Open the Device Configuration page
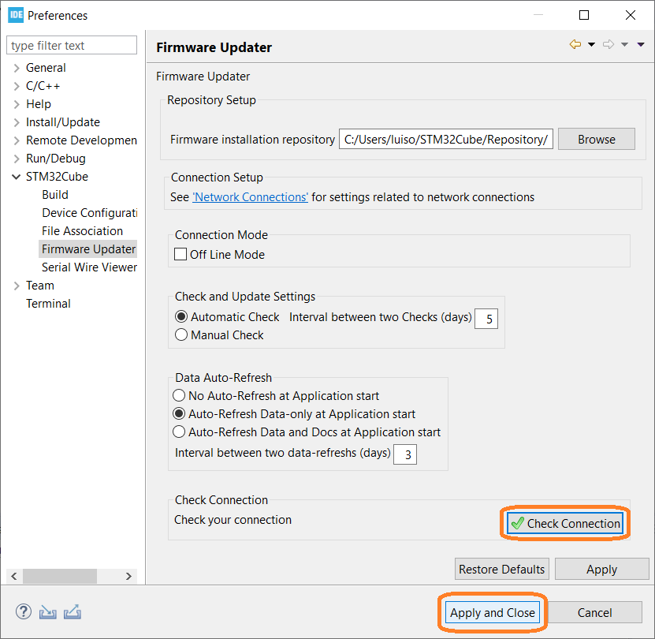The height and width of the screenshot is (639, 655). click(89, 213)
